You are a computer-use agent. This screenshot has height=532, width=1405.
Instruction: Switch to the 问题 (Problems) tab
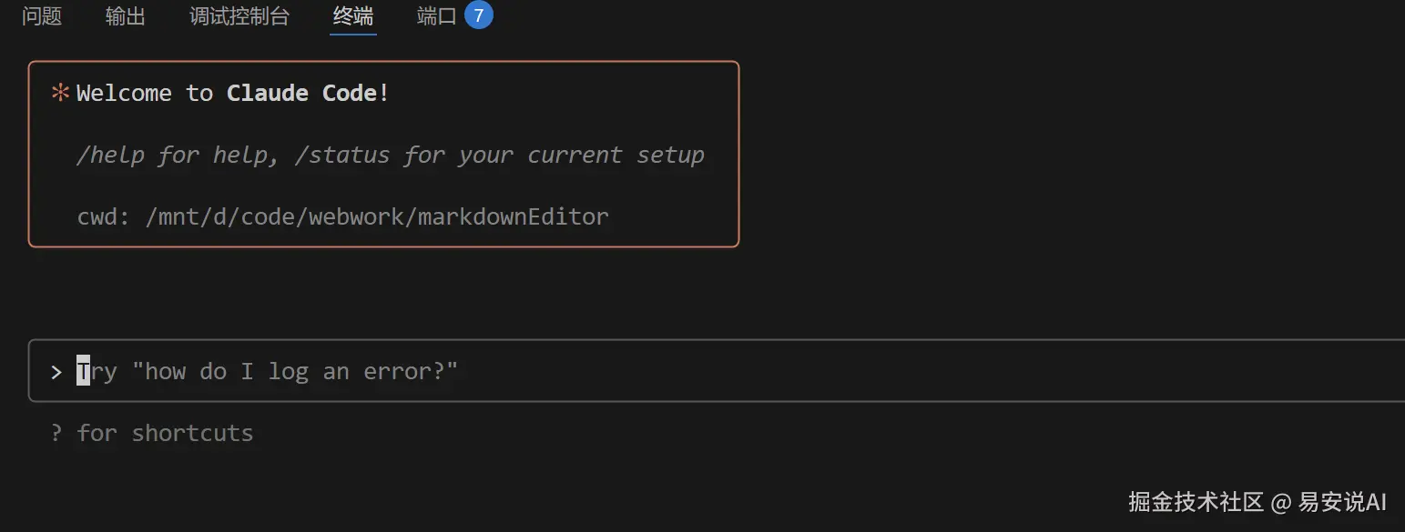click(x=42, y=16)
